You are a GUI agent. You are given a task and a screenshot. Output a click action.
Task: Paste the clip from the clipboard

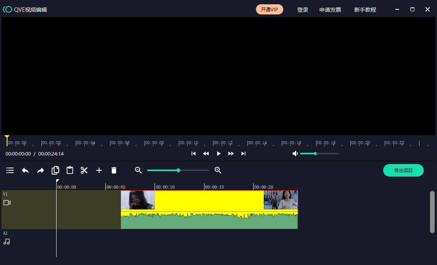[x=70, y=170]
